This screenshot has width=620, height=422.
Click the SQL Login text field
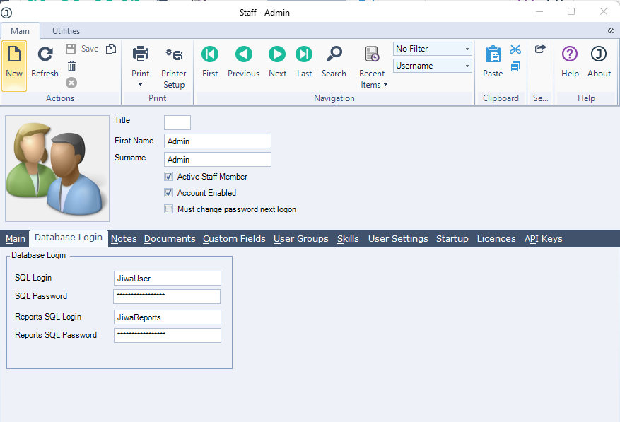(x=167, y=279)
